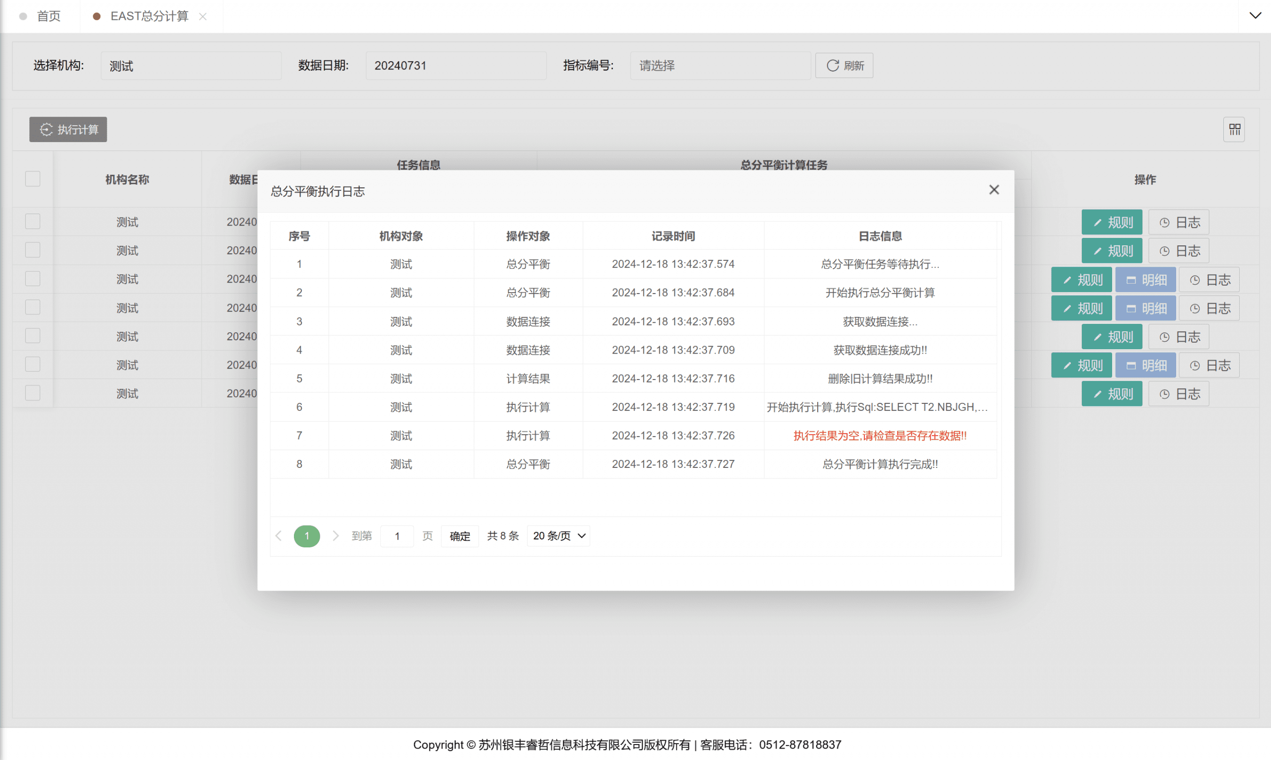
Task: Toggle the select-all header checkbox
Action: tap(33, 179)
